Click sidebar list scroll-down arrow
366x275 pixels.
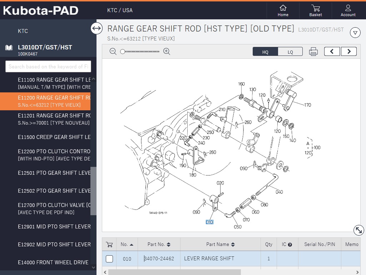pos(93,267)
